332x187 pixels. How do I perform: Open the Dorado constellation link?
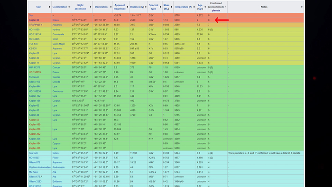[x=56, y=82]
